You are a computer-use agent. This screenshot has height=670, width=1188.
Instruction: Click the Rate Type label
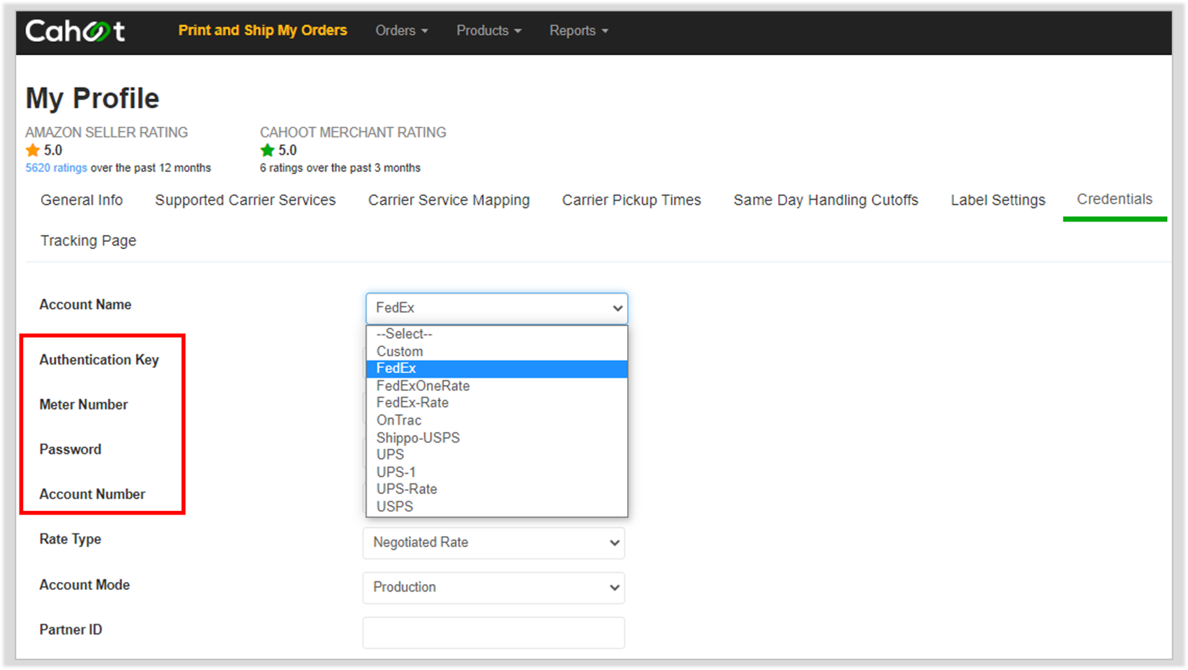coord(70,539)
